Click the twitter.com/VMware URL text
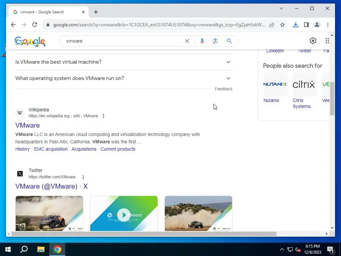This screenshot has height=256, width=341. point(52,177)
